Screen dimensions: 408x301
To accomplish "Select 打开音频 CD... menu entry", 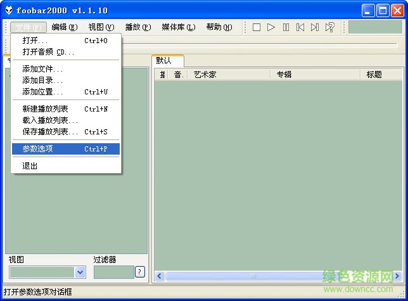I will (x=66, y=52).
